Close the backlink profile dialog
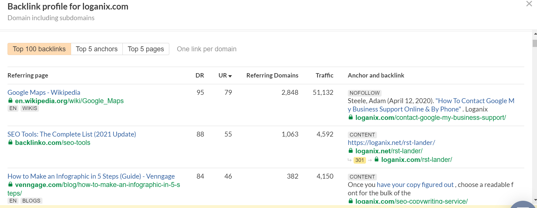 [x=529, y=4]
